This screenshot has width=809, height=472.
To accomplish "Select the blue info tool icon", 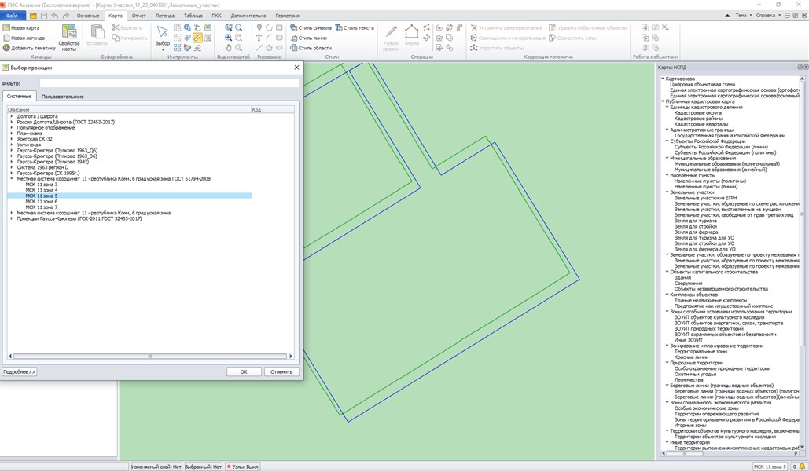I will pyautogui.click(x=187, y=27).
